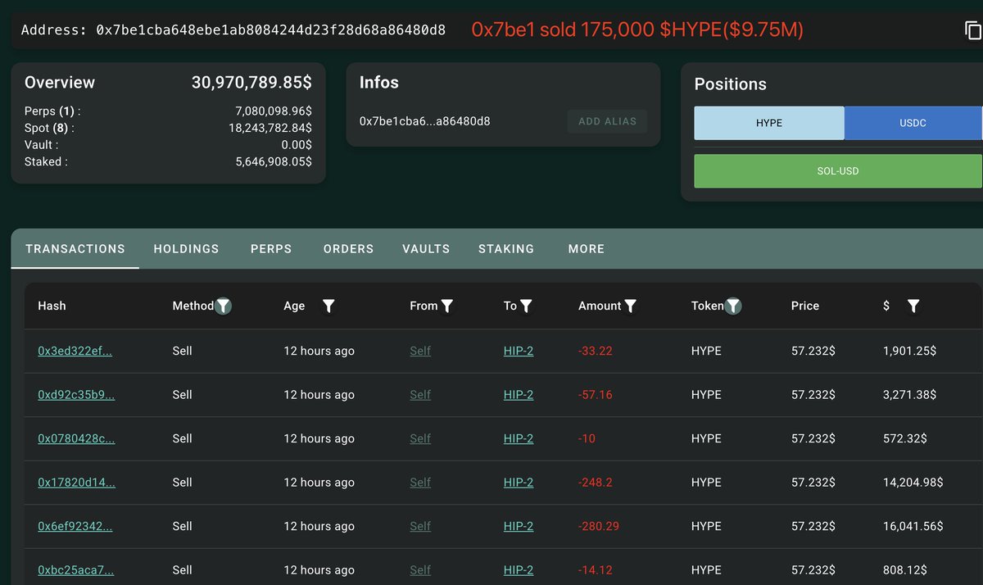Screen dimensions: 983x585
Task: Click the Add Alias button
Action: (x=607, y=121)
